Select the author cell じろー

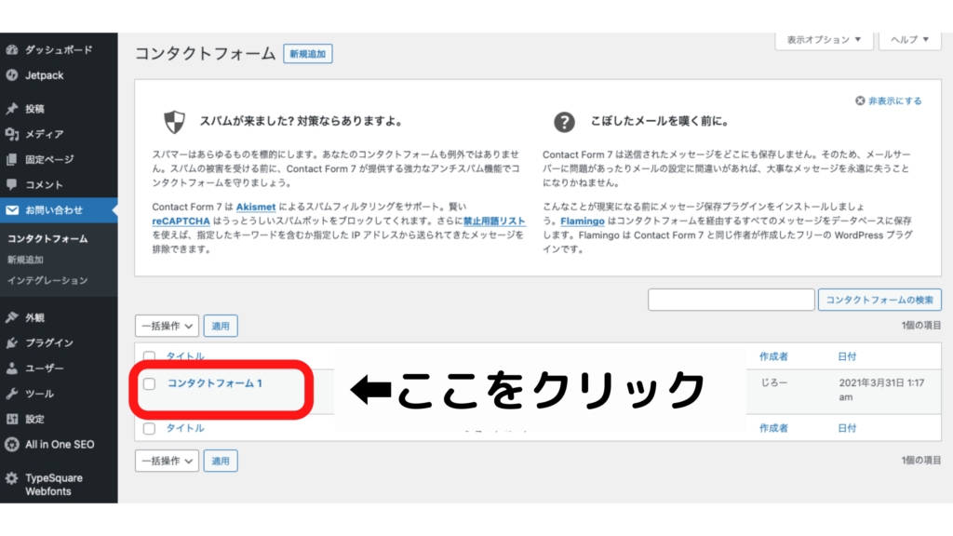click(773, 382)
